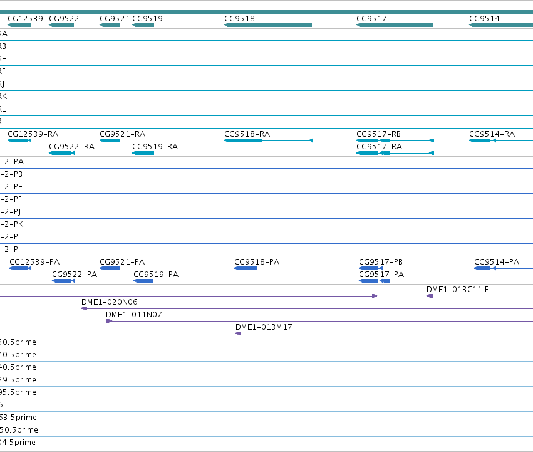Click the 53.5prime row label

click(x=18, y=418)
